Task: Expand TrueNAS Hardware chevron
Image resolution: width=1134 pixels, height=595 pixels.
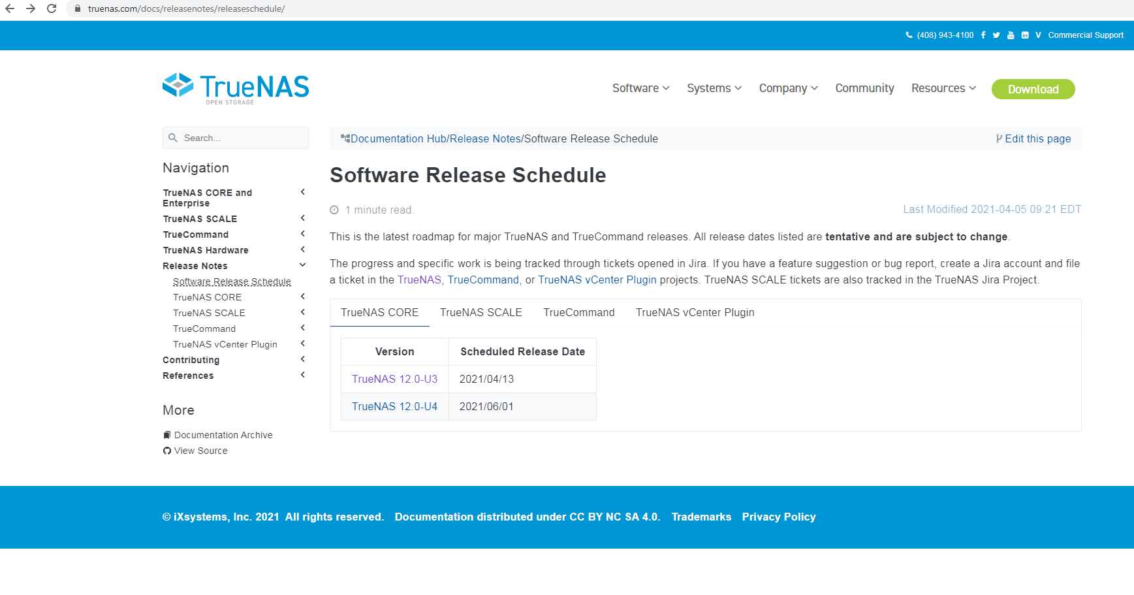Action: tap(303, 249)
